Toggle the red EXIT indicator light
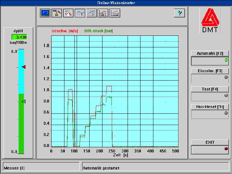232x174 pixels. click(226, 149)
